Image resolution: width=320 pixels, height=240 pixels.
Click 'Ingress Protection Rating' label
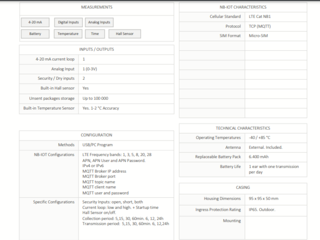[218, 210]
